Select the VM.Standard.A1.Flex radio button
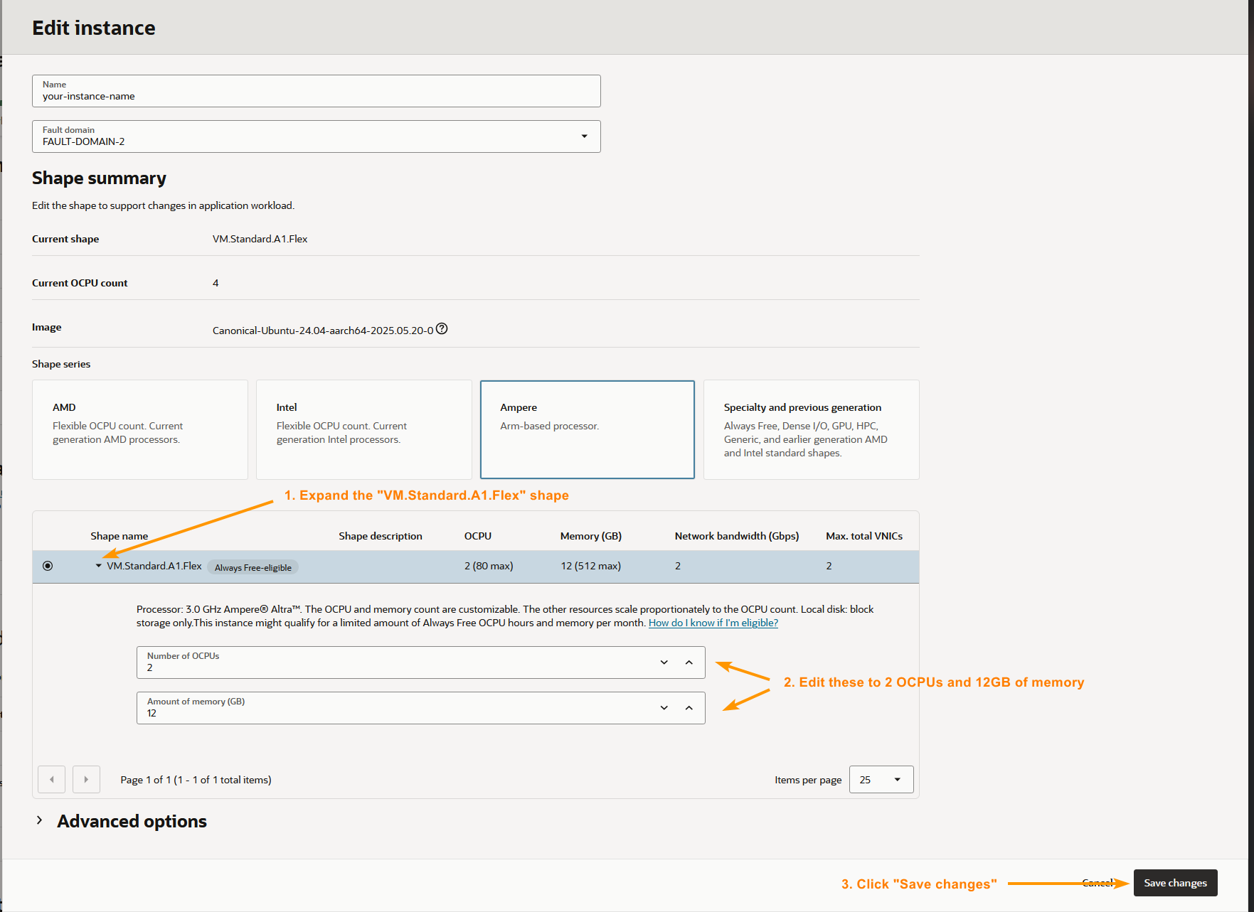The height and width of the screenshot is (912, 1254). coord(48,566)
